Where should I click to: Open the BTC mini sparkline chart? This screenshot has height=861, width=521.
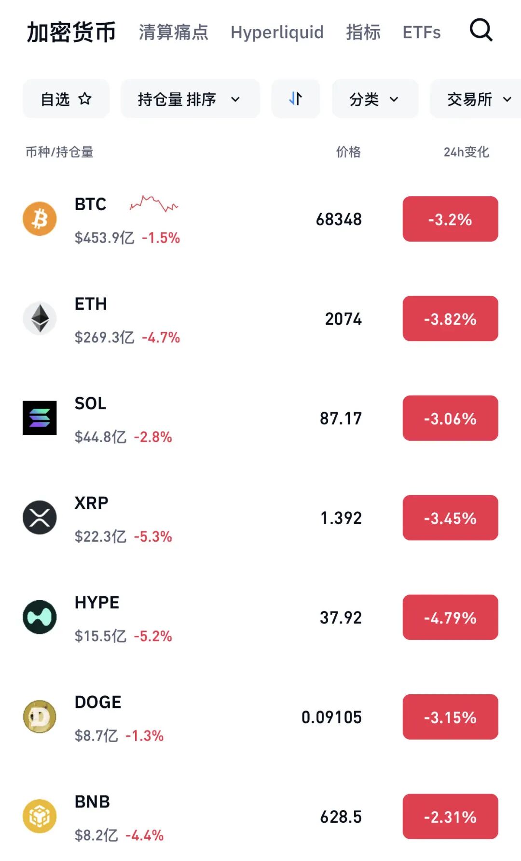pos(154,204)
